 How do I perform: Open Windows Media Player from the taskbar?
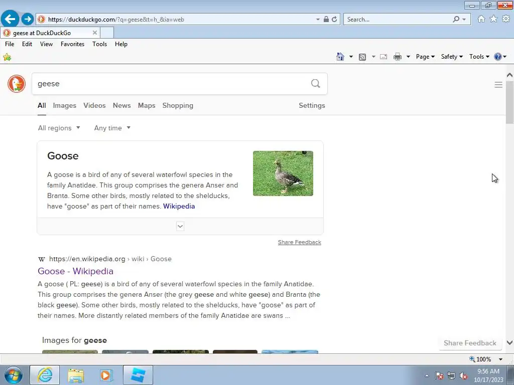point(106,375)
